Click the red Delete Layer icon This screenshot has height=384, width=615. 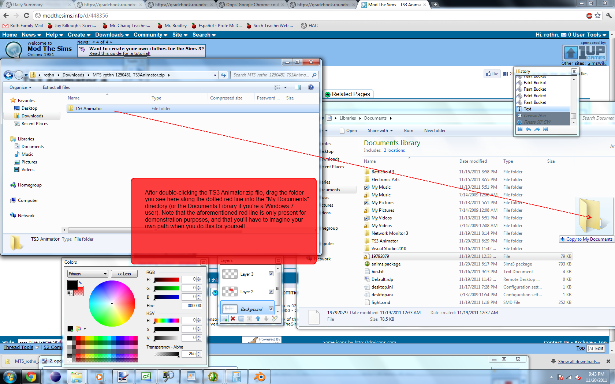(233, 319)
